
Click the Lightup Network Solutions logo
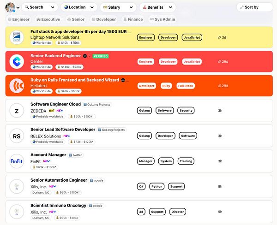coord(17,37)
